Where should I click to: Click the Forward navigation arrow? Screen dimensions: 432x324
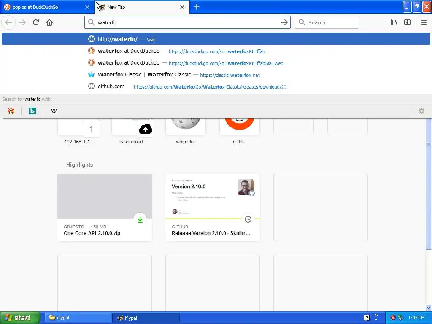coord(22,22)
